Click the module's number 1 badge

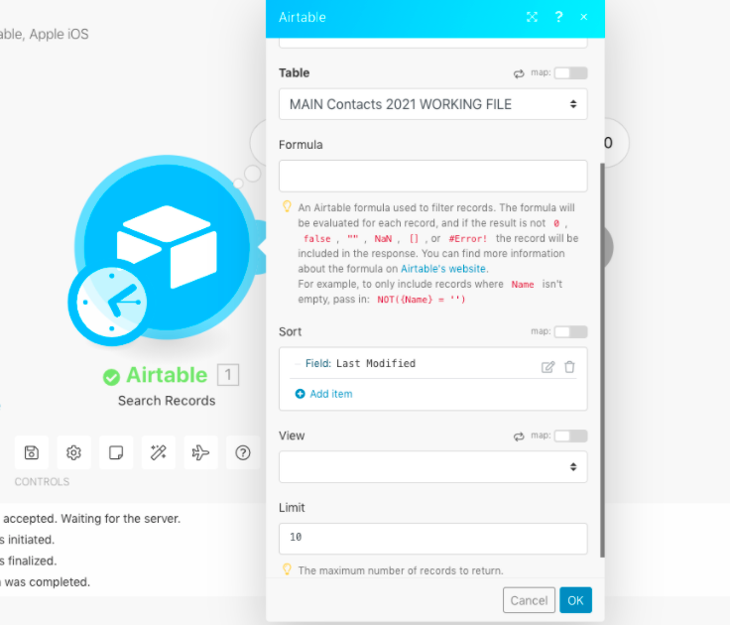(x=228, y=374)
